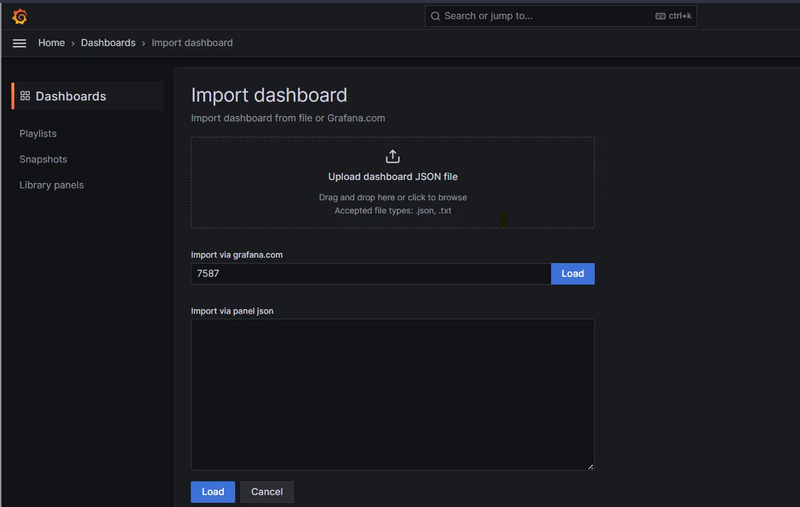Image resolution: width=800 pixels, height=507 pixels.
Task: Click the 'Import via grafana.com' label
Action: point(237,255)
